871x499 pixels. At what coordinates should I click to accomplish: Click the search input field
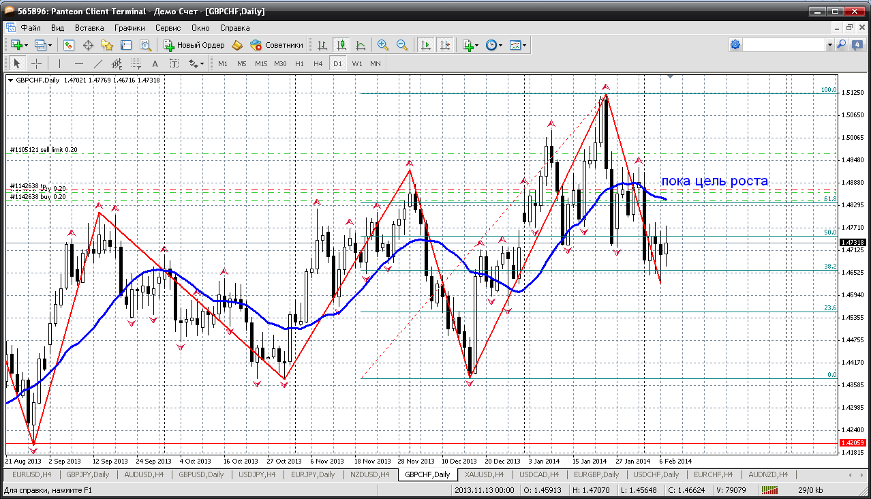point(784,45)
